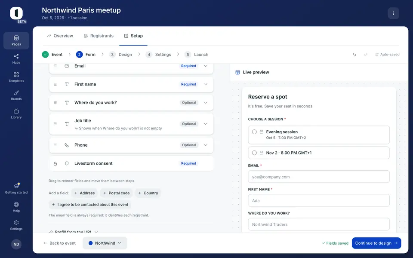Select the Evening session radio button

point(254,132)
